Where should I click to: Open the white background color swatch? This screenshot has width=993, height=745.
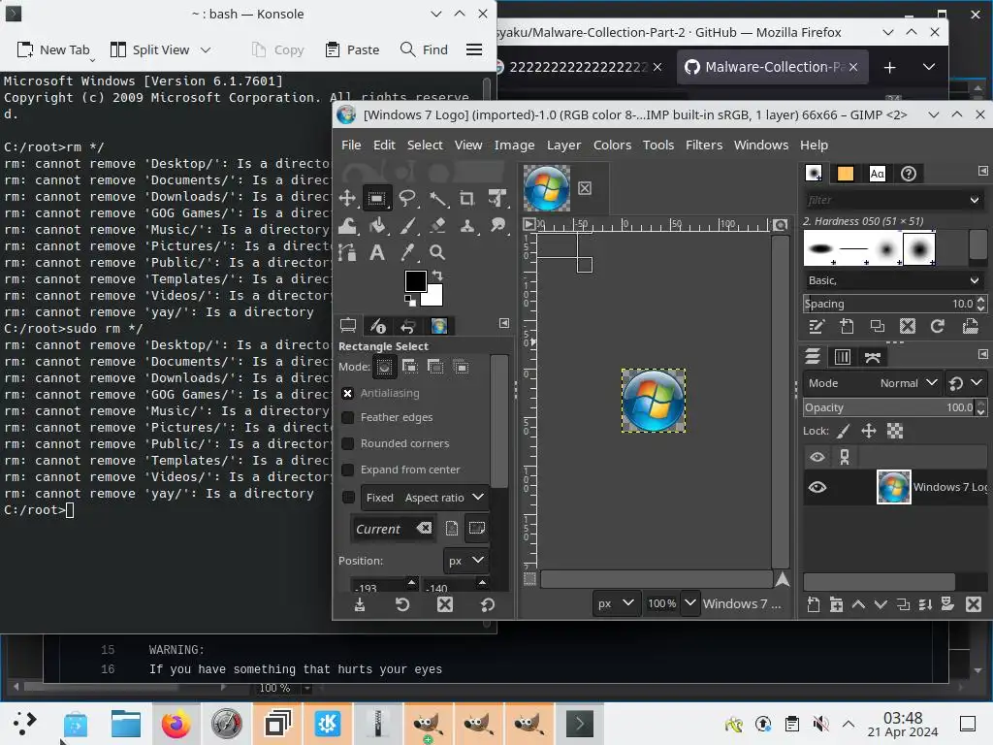[434, 298]
